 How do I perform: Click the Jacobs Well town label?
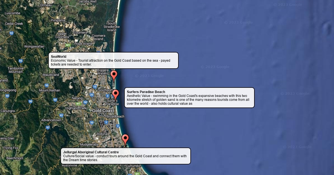(87, 2)
